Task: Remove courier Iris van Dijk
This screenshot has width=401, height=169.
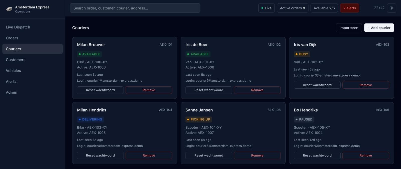Action: [x=366, y=85]
